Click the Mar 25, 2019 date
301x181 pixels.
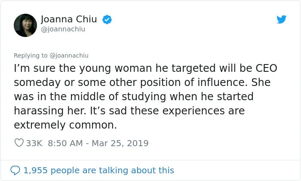click(120, 143)
